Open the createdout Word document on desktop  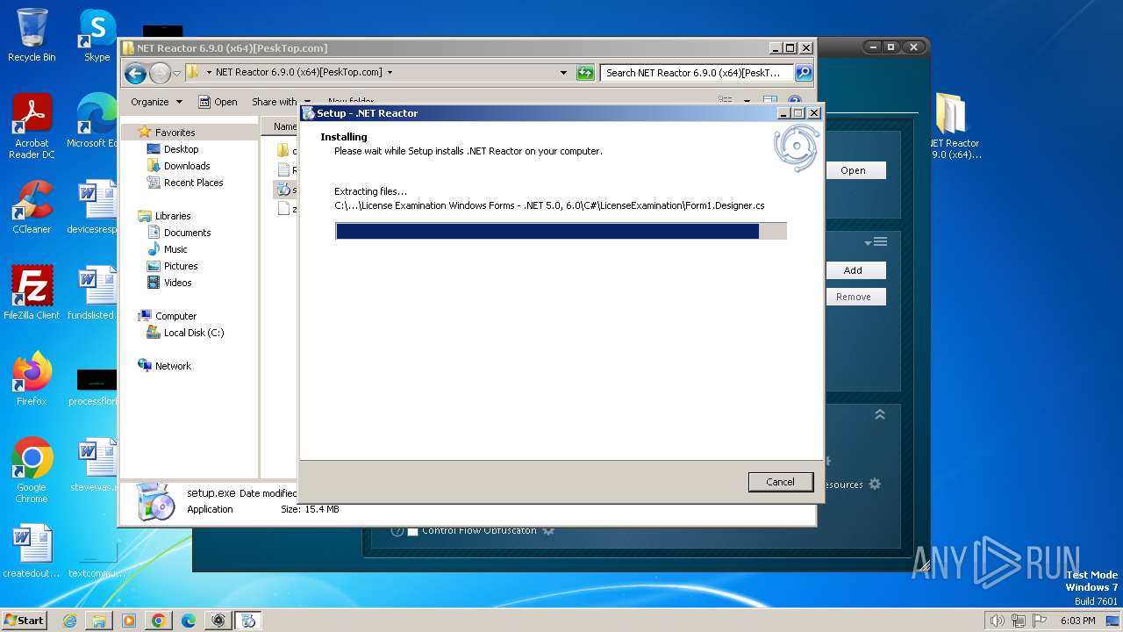point(32,551)
